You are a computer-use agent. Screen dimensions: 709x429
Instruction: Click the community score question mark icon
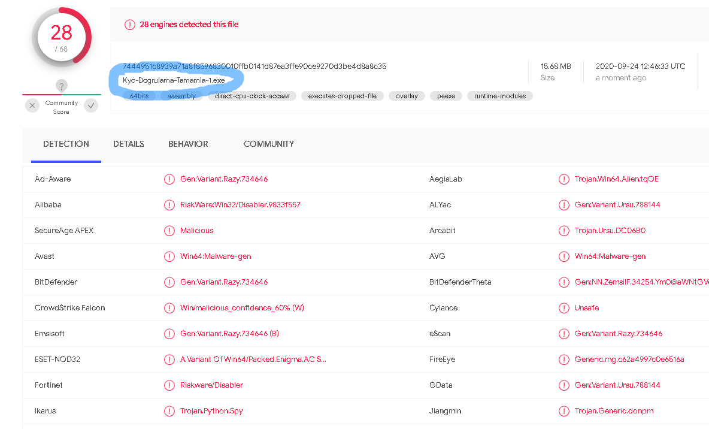tap(62, 86)
